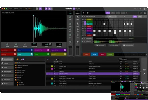Trigger the Clap pad
The height and width of the screenshot is (100, 148).
pyautogui.click(x=25, y=54)
